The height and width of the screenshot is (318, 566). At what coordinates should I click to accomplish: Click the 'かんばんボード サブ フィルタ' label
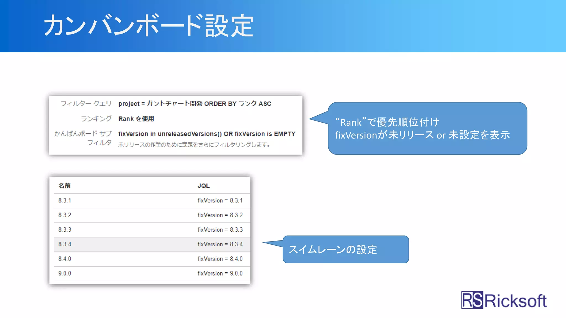tap(83, 138)
